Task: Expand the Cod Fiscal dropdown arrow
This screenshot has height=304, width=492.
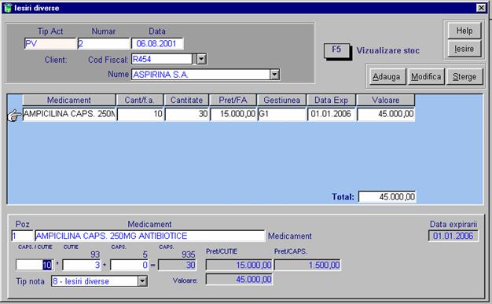Action: [201, 59]
